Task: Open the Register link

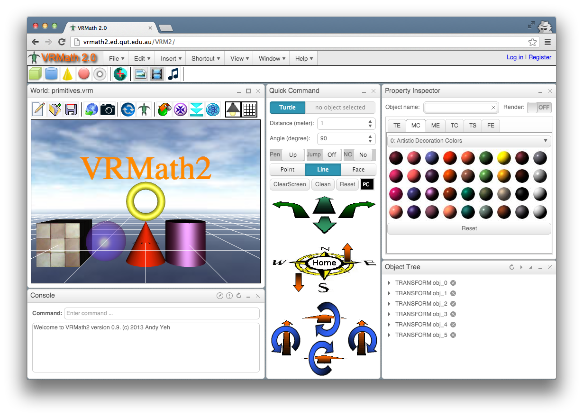Action: tap(540, 57)
